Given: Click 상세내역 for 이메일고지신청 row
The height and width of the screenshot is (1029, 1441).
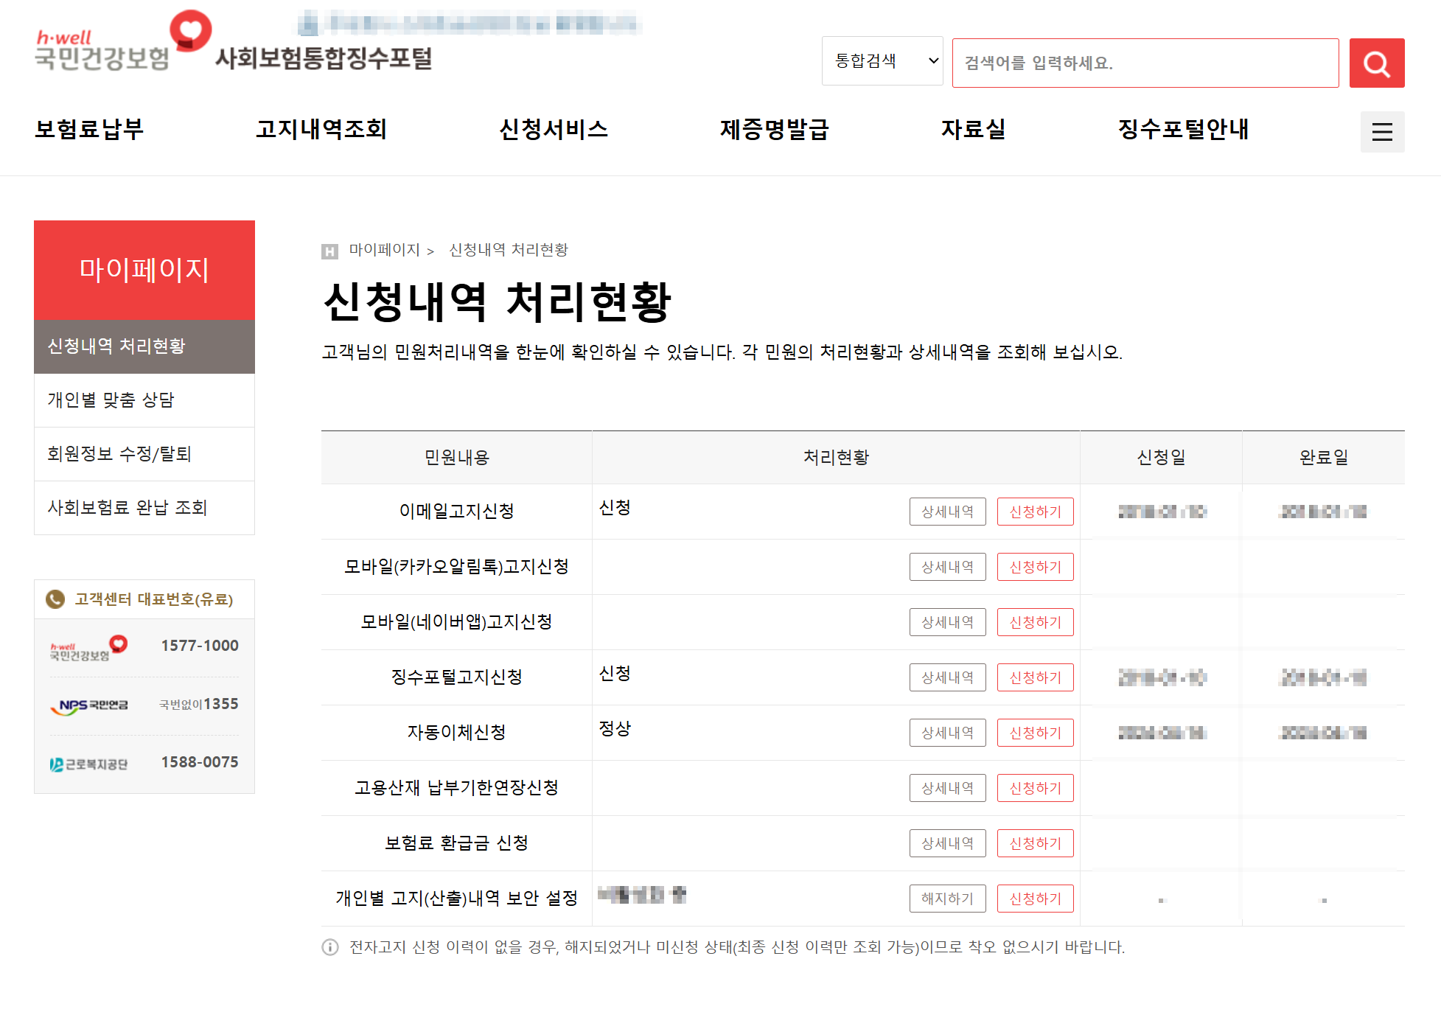Looking at the screenshot, I should point(947,512).
